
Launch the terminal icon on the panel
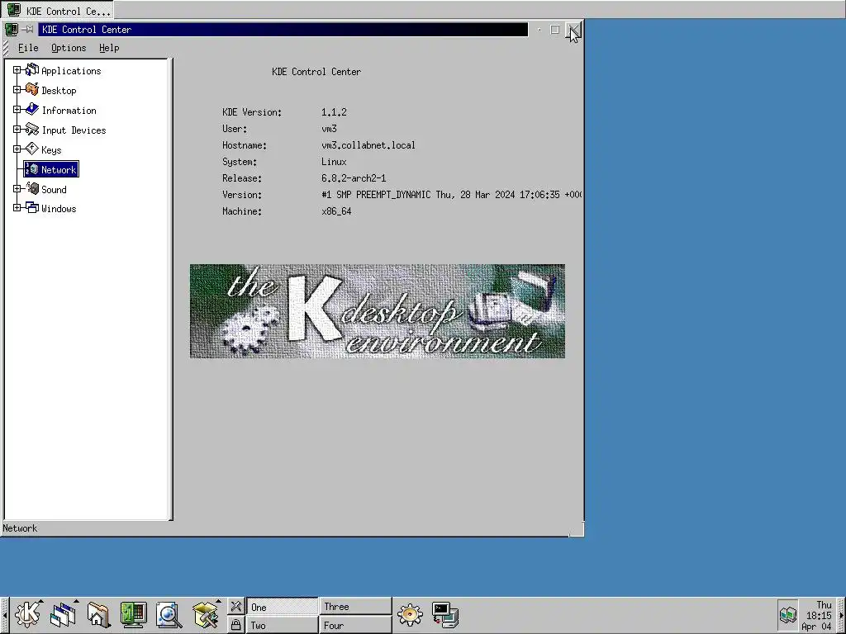click(445, 614)
